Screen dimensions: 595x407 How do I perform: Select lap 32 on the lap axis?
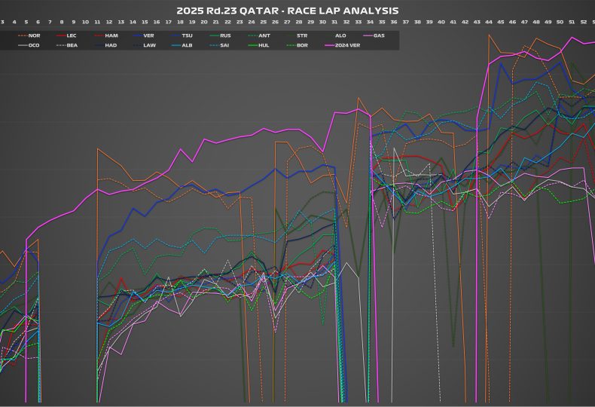346,23
